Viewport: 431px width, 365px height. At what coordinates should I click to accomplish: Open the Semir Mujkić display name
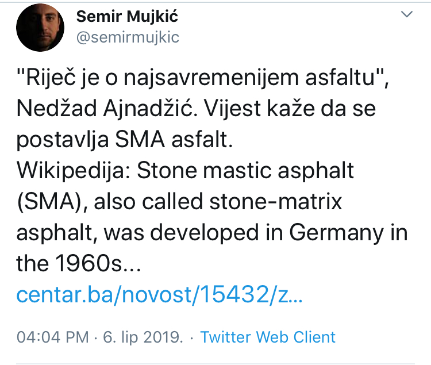click(x=127, y=17)
